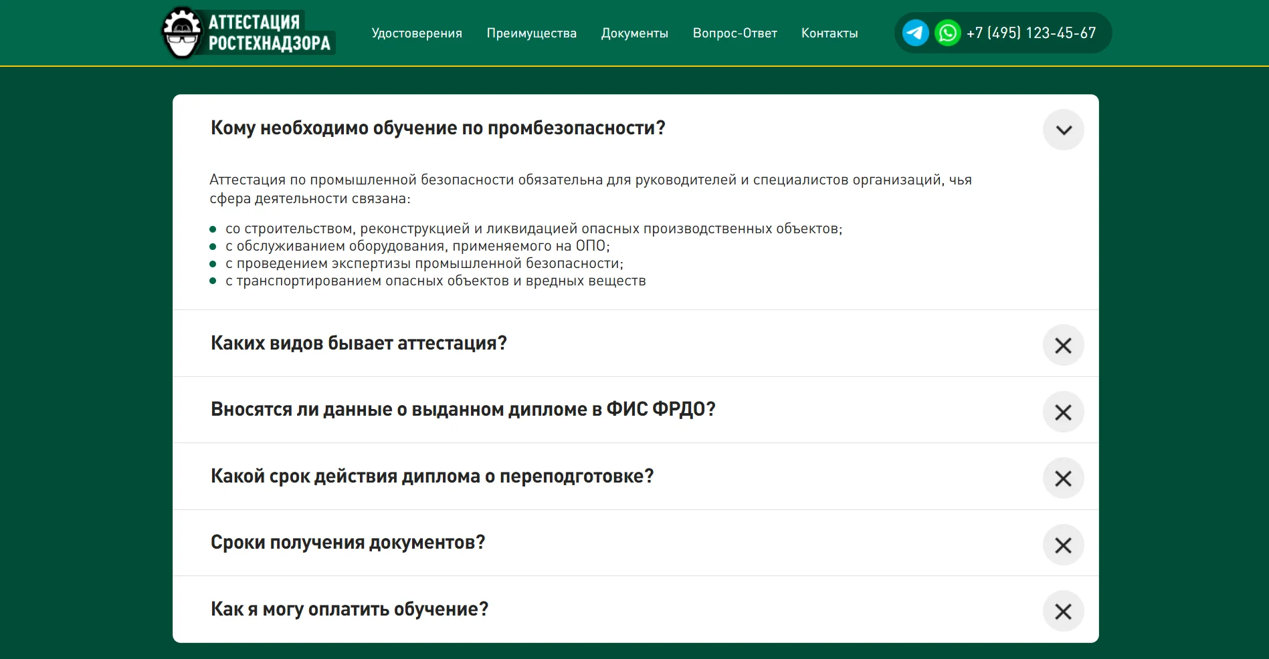Open the Контакты menu link
Viewport: 1269px width, 659px height.
pos(829,33)
